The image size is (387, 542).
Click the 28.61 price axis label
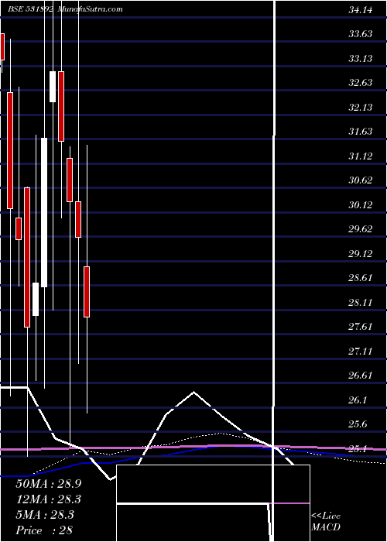[361, 278]
